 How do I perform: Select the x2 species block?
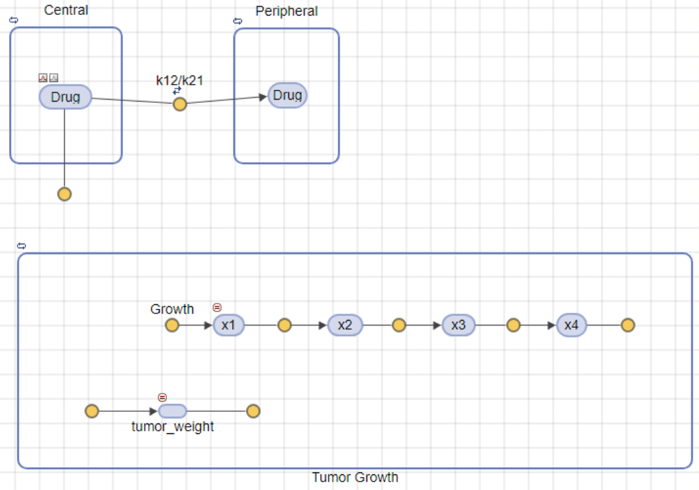click(345, 325)
